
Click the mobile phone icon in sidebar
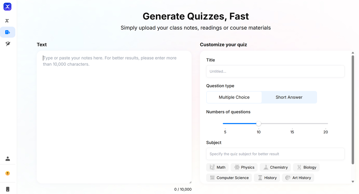click(8, 189)
